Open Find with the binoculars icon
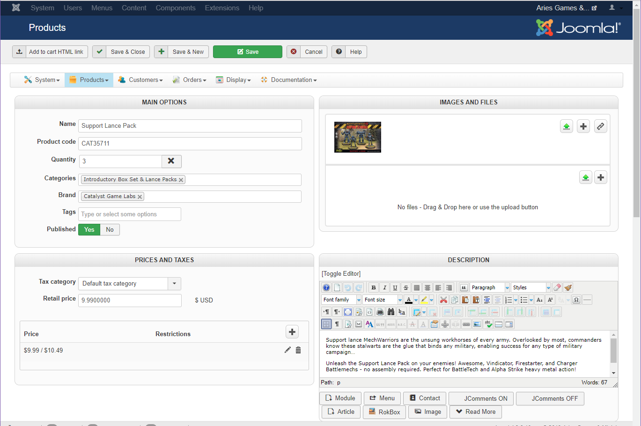Viewport: 641px width, 426px height. [391, 312]
